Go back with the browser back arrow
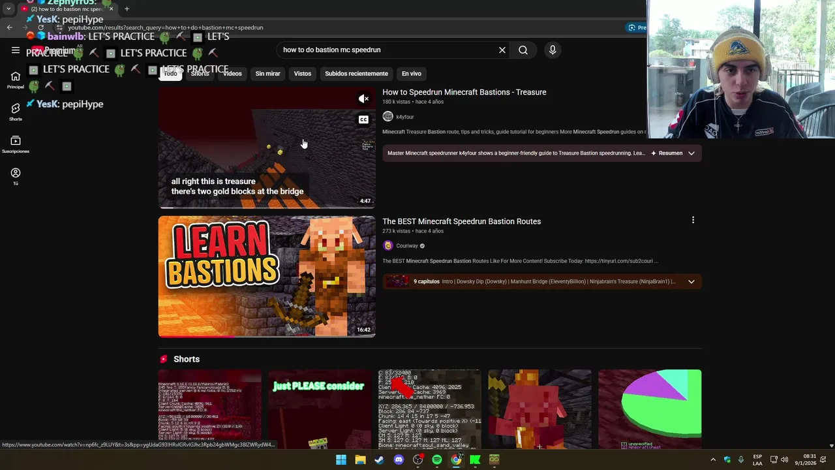Viewport: 835px width, 470px height. click(9, 27)
